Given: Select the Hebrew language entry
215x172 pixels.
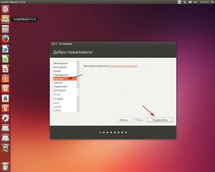Looking at the screenshot, I should (65, 94).
